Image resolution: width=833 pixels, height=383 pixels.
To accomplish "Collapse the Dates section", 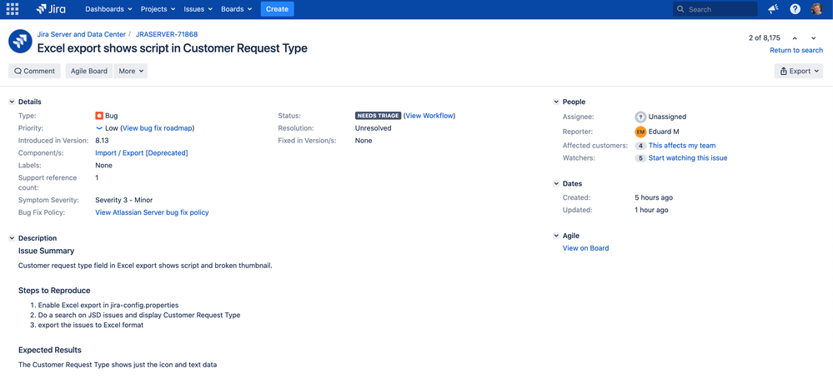I will tap(556, 184).
